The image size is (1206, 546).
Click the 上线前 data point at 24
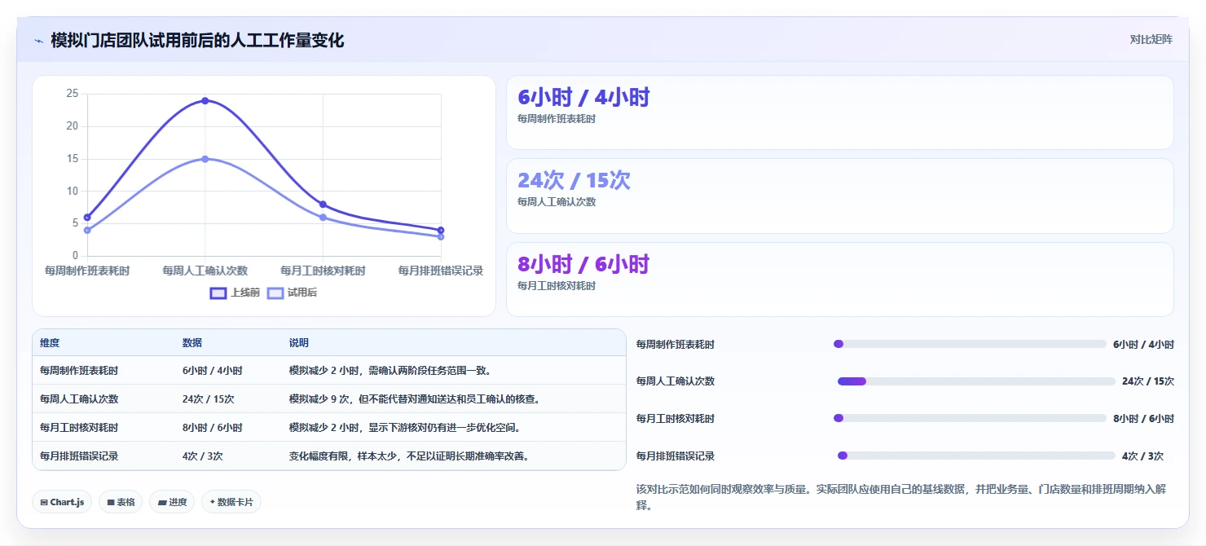pyautogui.click(x=205, y=101)
